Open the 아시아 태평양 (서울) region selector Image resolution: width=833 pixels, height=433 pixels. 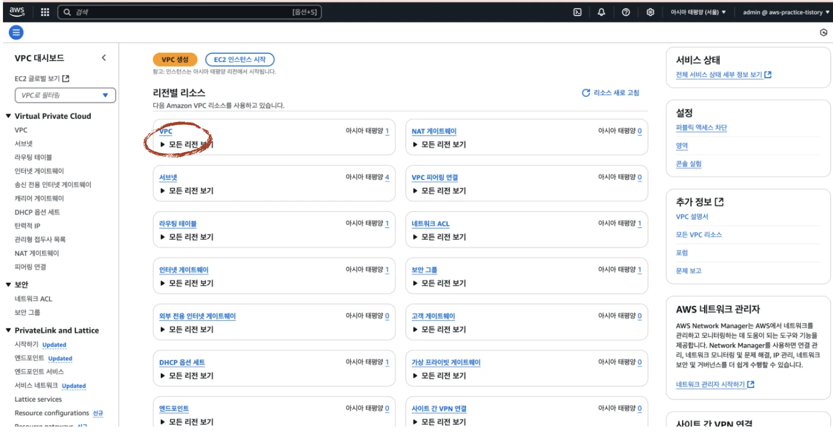[x=698, y=12]
